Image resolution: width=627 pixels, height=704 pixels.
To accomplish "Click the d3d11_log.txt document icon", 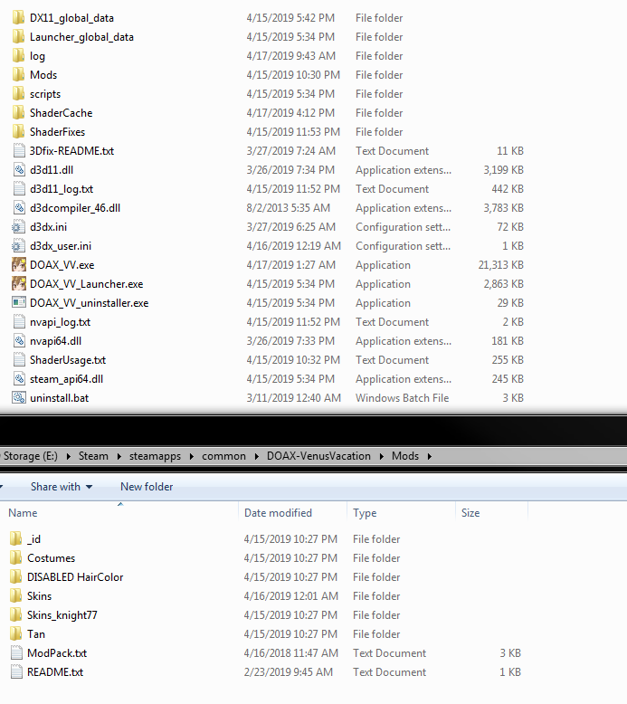I will pos(18,188).
